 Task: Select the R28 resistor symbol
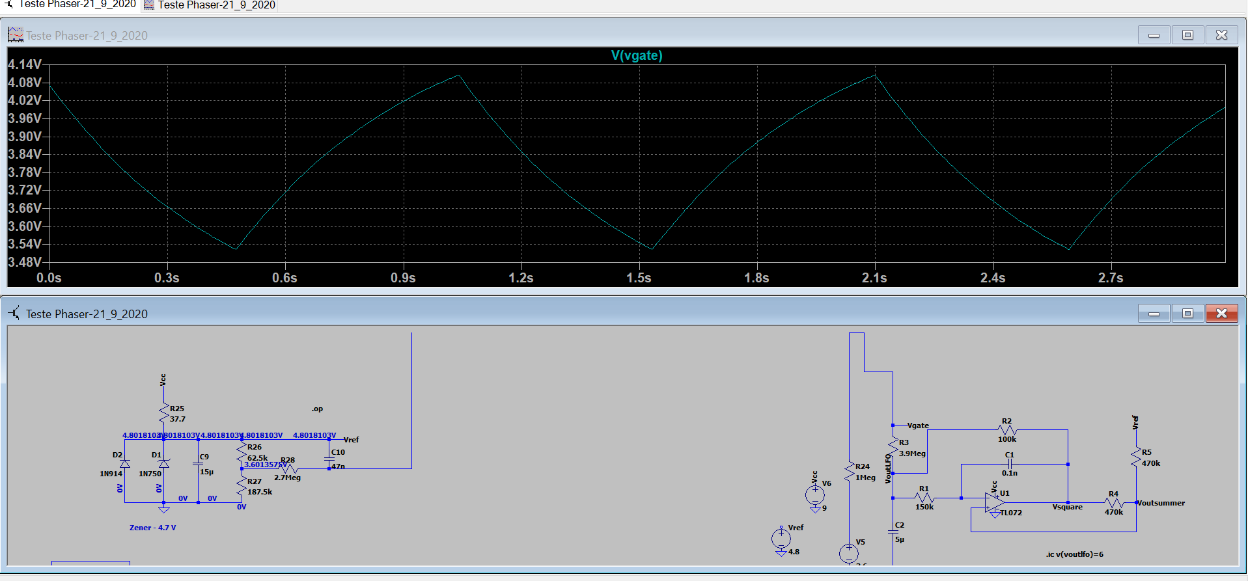point(288,468)
